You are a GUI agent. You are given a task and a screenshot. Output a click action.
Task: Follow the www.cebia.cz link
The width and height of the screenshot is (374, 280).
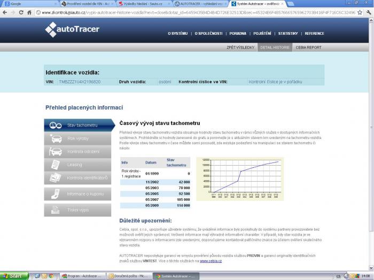coord(211,261)
